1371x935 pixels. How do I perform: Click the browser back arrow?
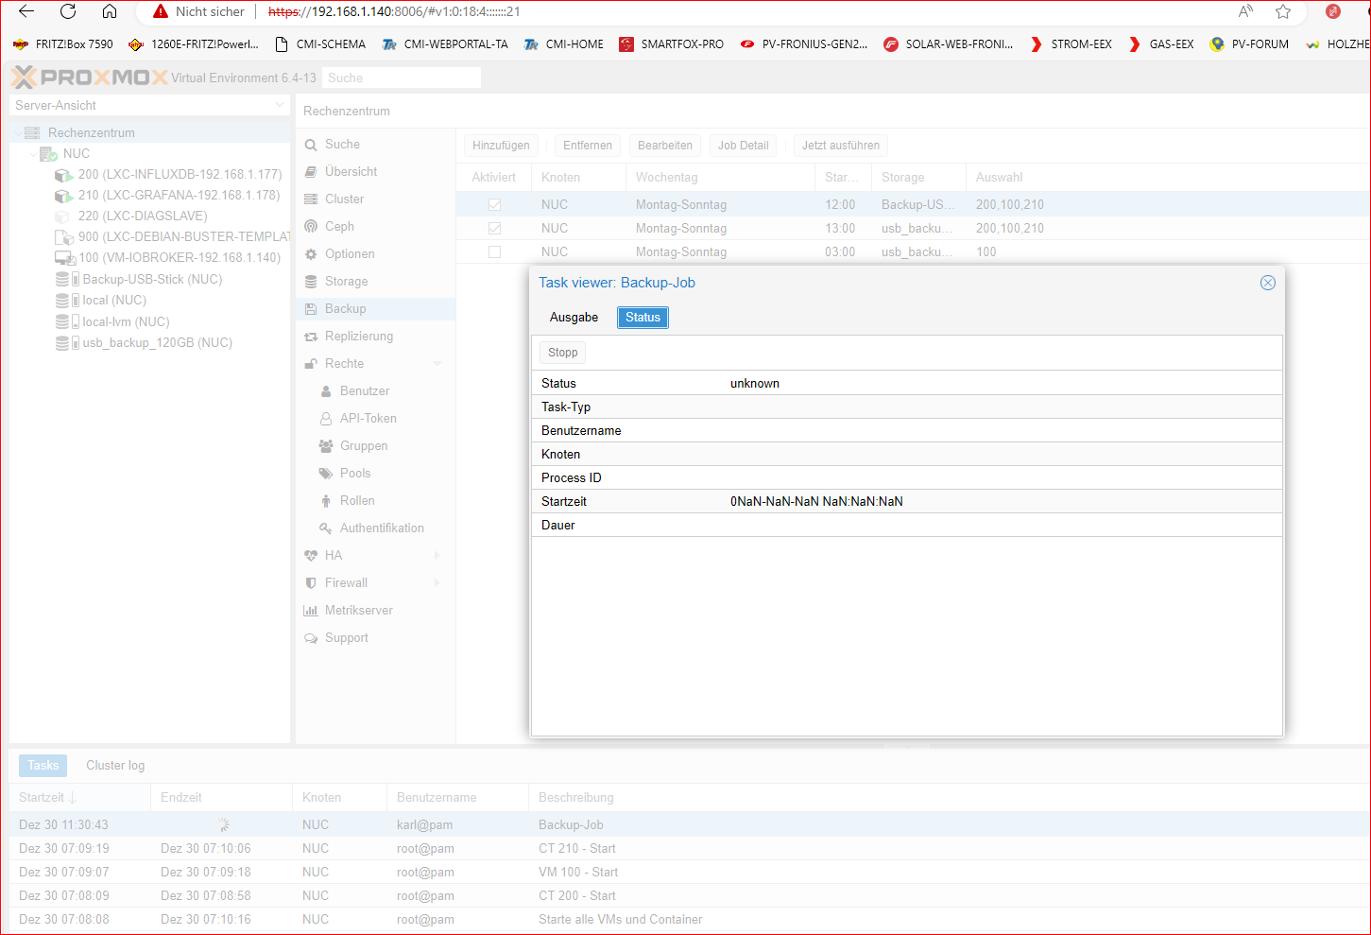pyautogui.click(x=26, y=11)
